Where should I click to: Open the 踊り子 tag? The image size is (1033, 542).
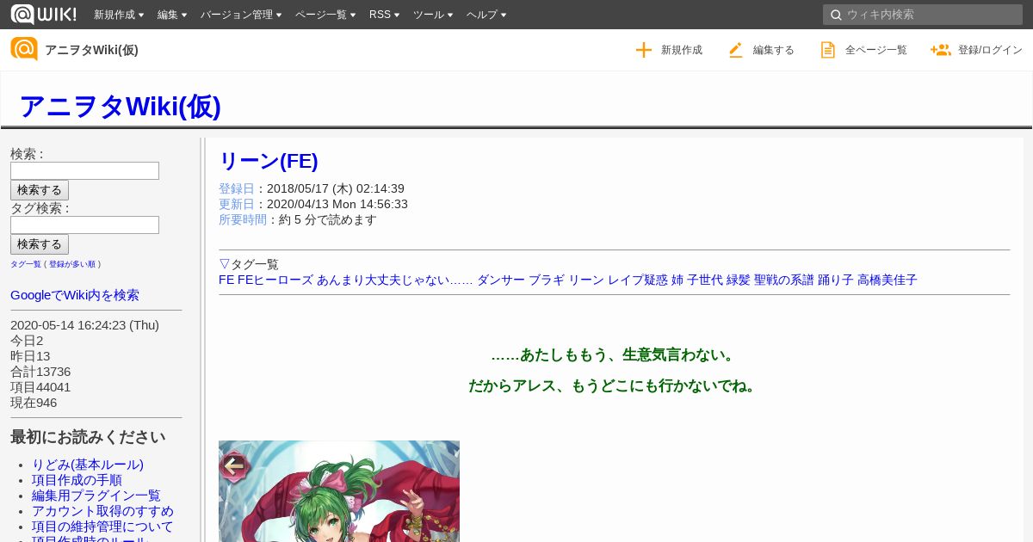pos(836,280)
